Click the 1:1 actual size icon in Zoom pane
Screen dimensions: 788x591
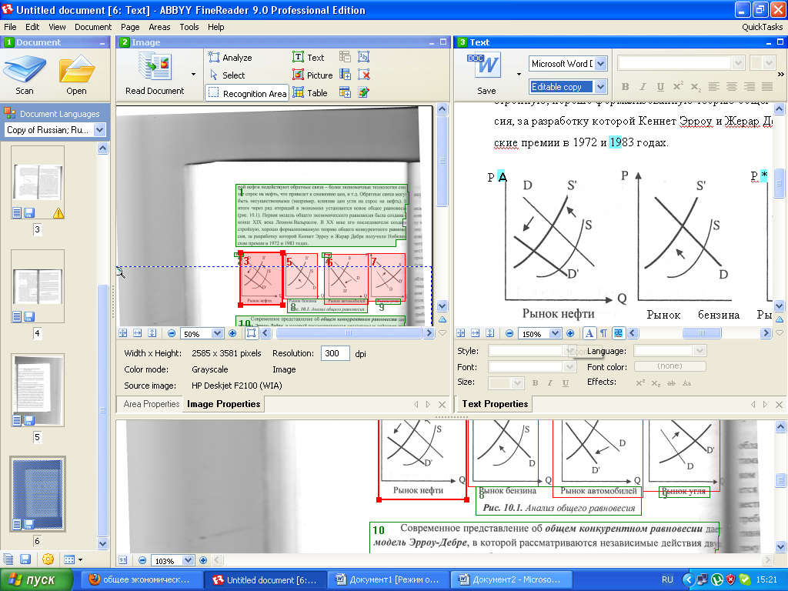(x=122, y=560)
